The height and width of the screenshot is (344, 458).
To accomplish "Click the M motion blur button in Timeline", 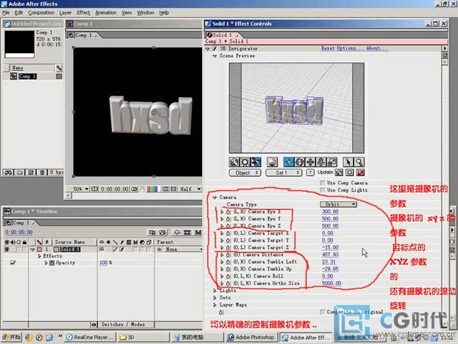I will pyautogui.click(x=198, y=233).
